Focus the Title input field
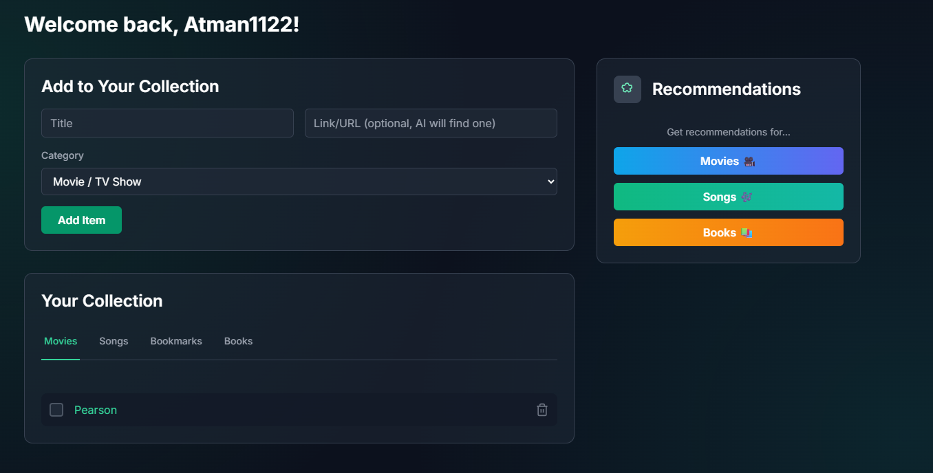933x473 pixels. coord(167,123)
